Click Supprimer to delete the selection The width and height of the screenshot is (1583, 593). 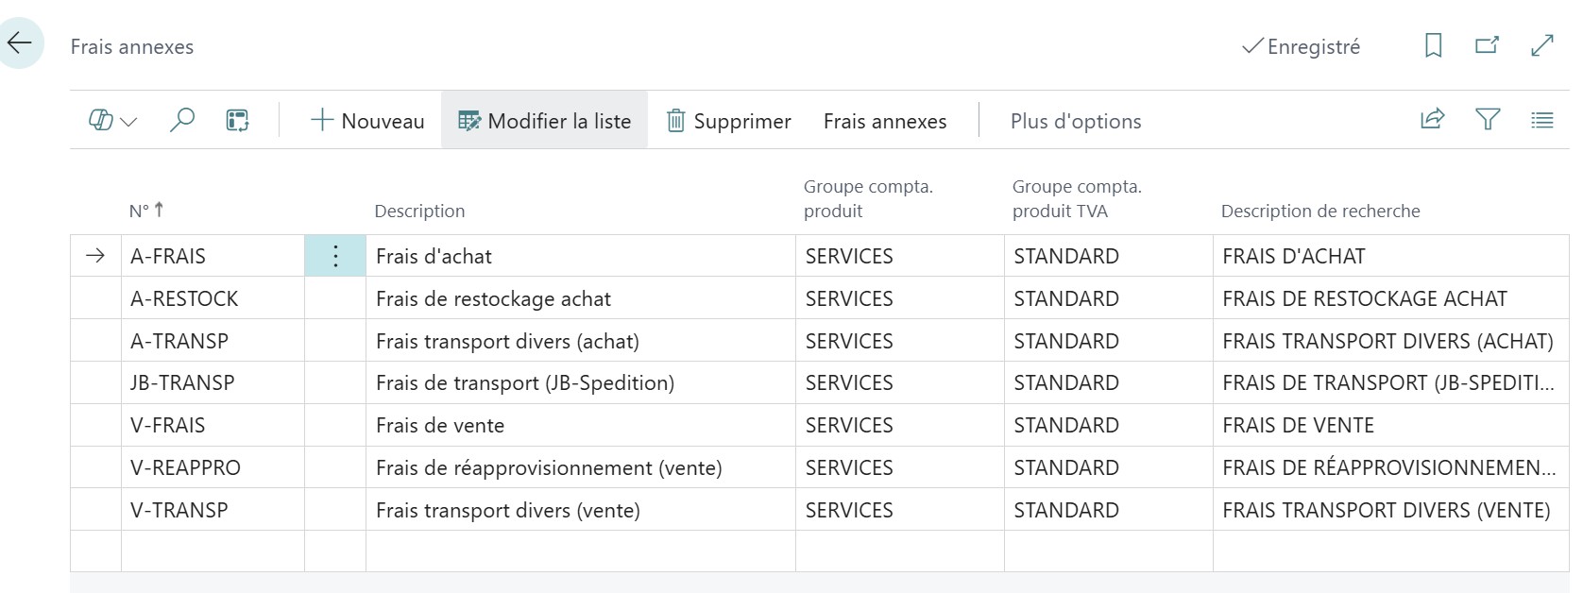(x=727, y=121)
